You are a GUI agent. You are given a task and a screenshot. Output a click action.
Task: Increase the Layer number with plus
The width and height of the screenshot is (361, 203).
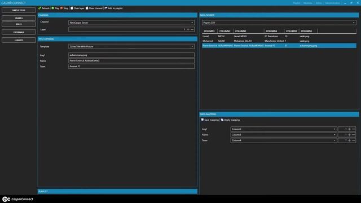tap(188, 29)
